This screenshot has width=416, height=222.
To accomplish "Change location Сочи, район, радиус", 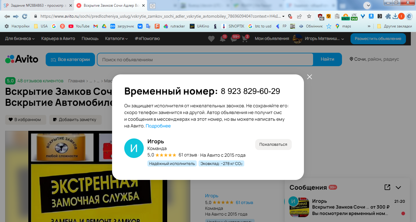I will (374, 59).
